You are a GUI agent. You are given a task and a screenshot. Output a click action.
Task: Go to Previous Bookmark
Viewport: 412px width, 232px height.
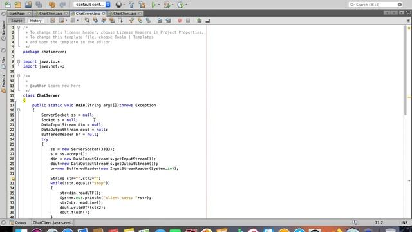tap(131, 21)
